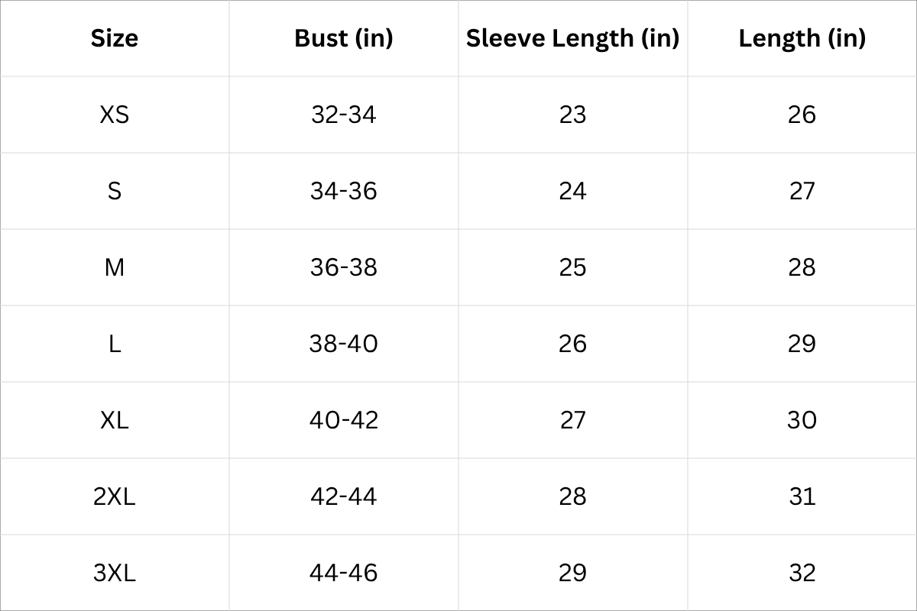Viewport: 917px width, 611px height.
Task: Select the XL size cell
Action: coord(115,420)
